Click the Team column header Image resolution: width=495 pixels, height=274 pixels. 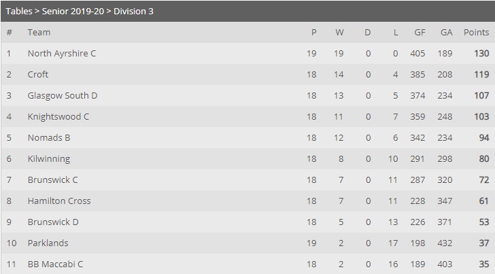(x=39, y=32)
